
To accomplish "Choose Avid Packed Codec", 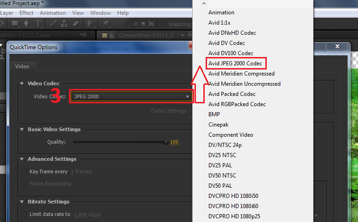I will pos(232,94).
